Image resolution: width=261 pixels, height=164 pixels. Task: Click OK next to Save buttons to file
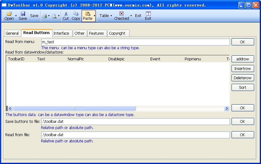[243, 122]
